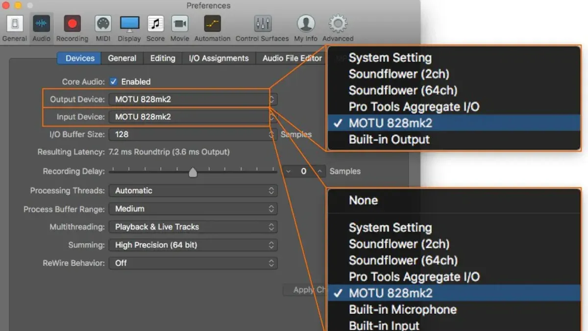
Task: Choose Pro Tools Aggregate I/O input option
Action: (454, 277)
